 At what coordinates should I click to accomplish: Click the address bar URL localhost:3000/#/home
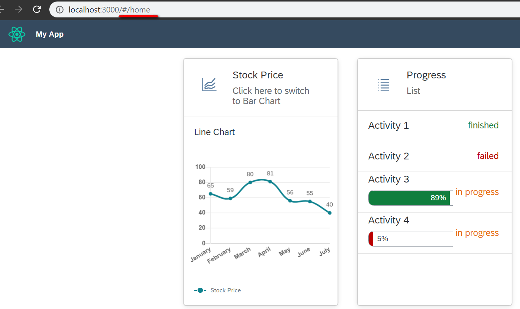pyautogui.click(x=109, y=10)
